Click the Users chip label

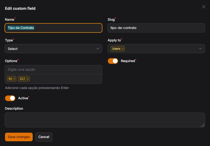[x=116, y=49]
